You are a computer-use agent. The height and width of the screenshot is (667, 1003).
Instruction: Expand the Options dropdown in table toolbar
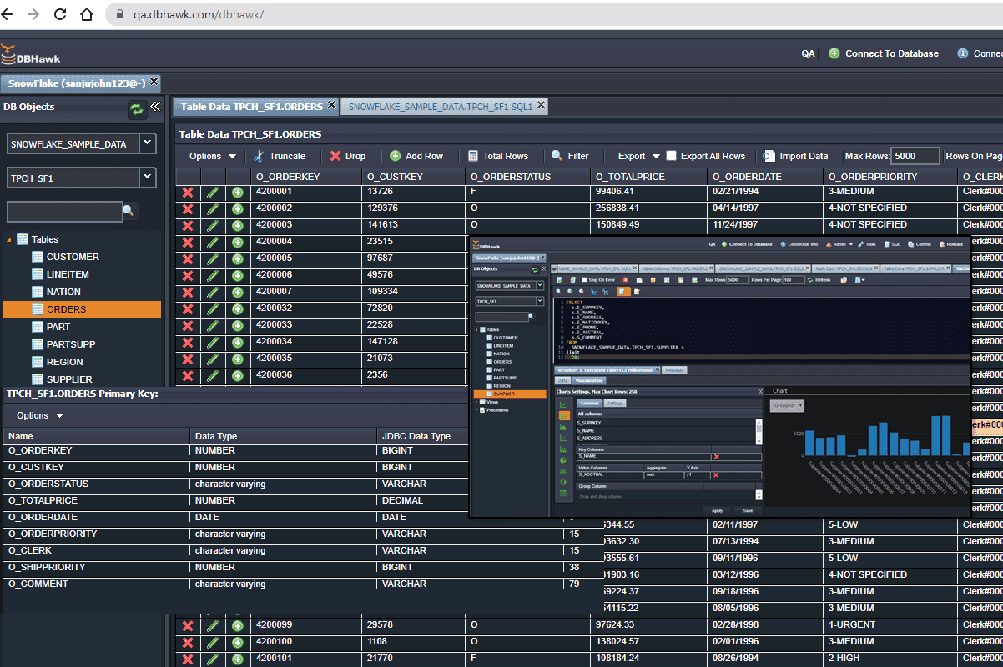pyautogui.click(x=213, y=156)
